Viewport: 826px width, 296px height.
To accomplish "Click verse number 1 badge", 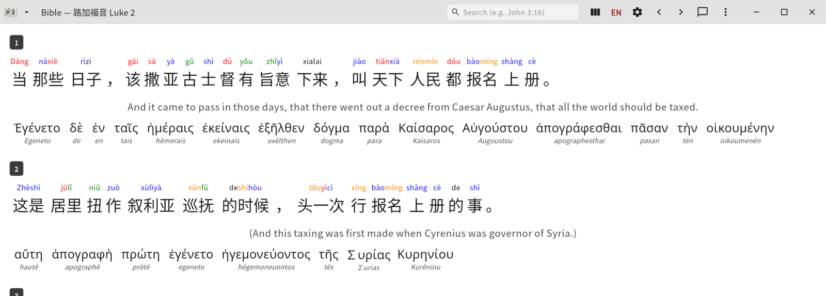I will (17, 42).
